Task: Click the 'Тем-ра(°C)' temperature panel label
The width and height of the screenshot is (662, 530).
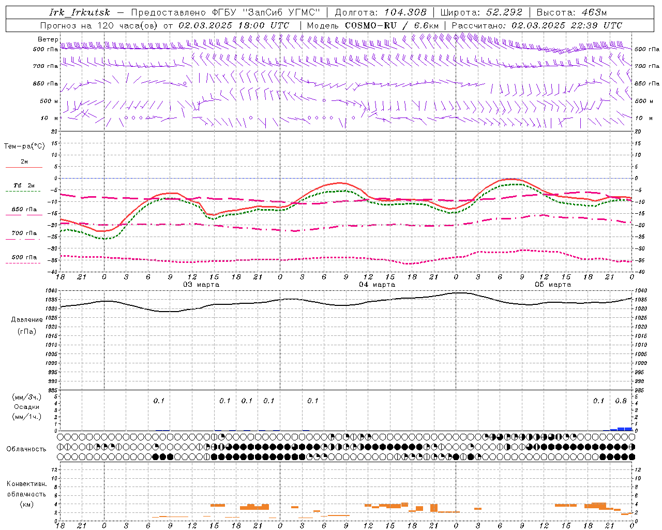Action: pos(24,146)
